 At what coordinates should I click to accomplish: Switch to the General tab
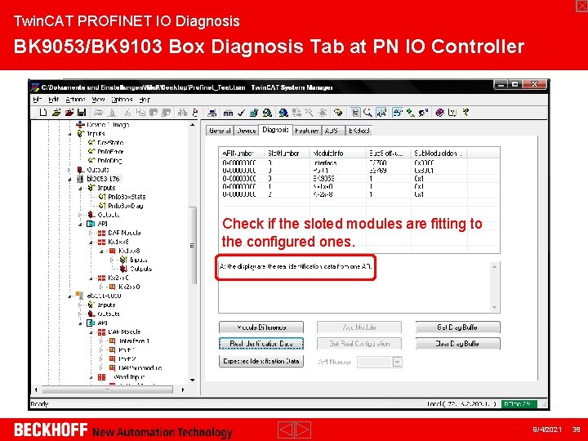(220, 131)
